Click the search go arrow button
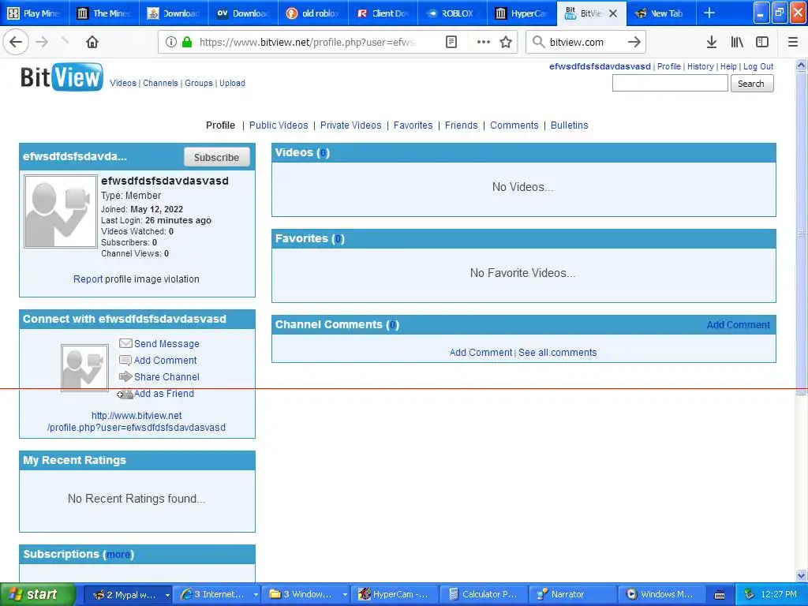 point(634,43)
